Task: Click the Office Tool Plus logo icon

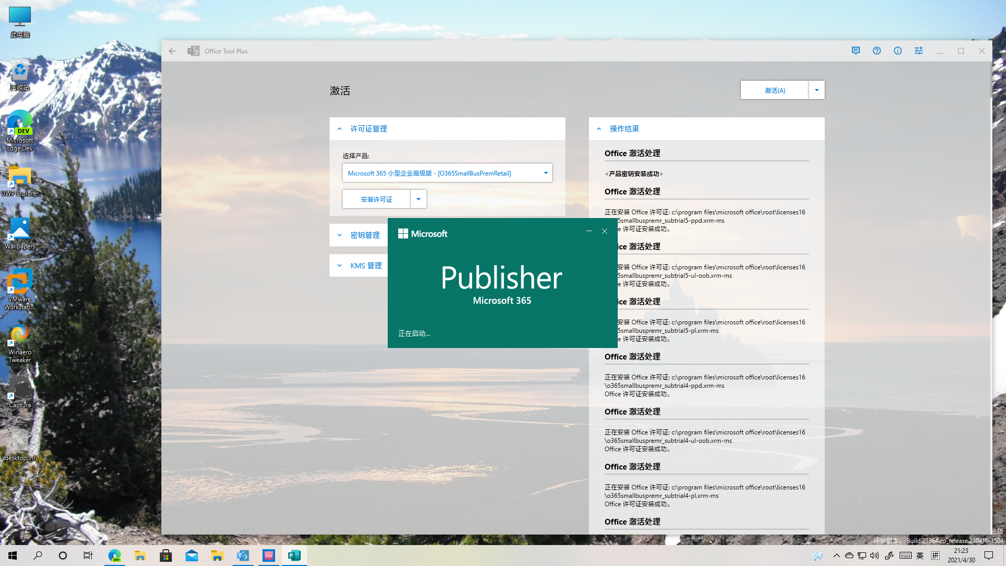Action: click(193, 51)
